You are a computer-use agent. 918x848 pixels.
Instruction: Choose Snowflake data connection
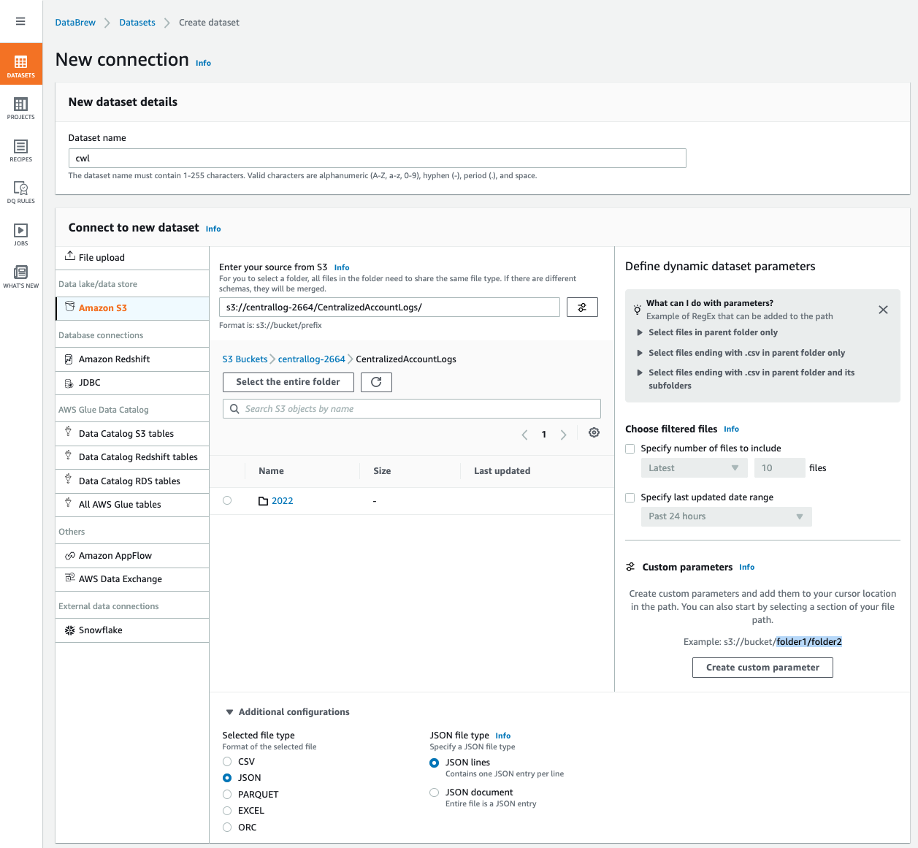click(x=101, y=630)
